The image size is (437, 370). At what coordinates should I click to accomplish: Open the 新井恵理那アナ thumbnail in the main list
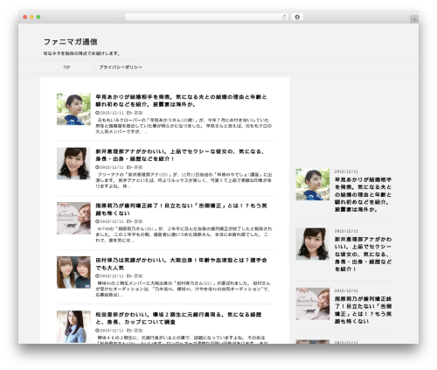pyautogui.click(x=73, y=164)
